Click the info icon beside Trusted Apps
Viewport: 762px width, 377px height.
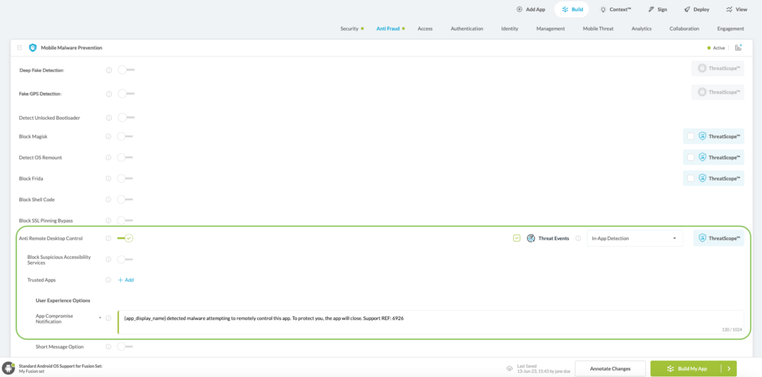pos(109,280)
